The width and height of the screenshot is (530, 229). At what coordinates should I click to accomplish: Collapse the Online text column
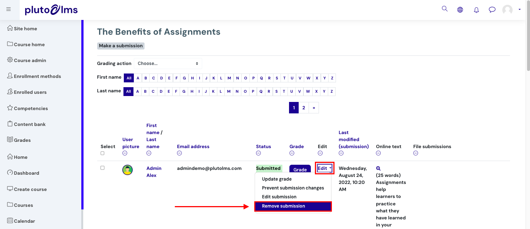pos(378,153)
